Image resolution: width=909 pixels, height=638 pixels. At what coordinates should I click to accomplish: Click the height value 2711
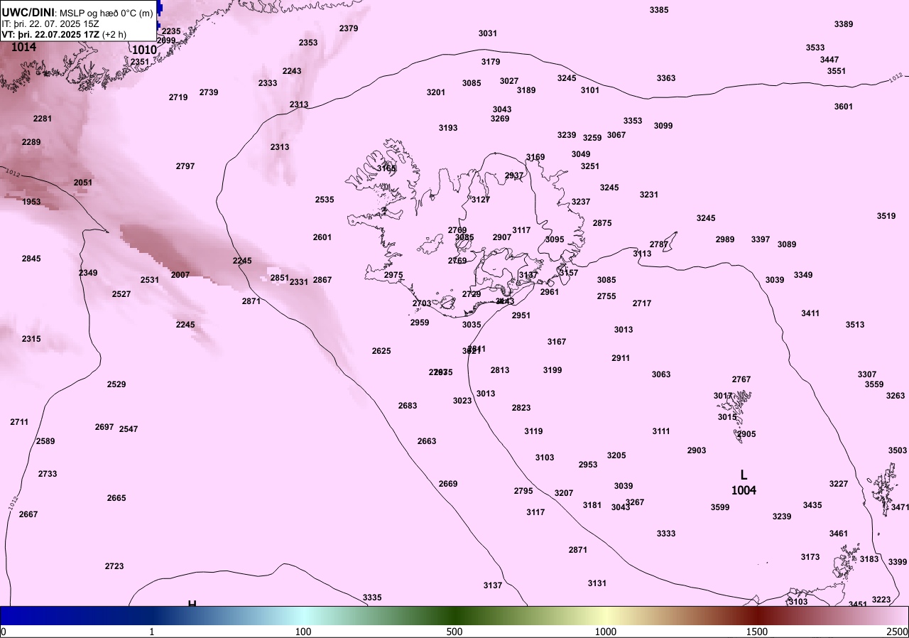pos(19,422)
